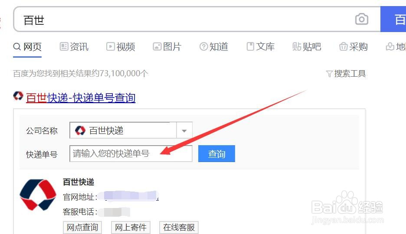Click the 百世快递 company selection field
This screenshot has height=234, width=406.
pos(123,130)
